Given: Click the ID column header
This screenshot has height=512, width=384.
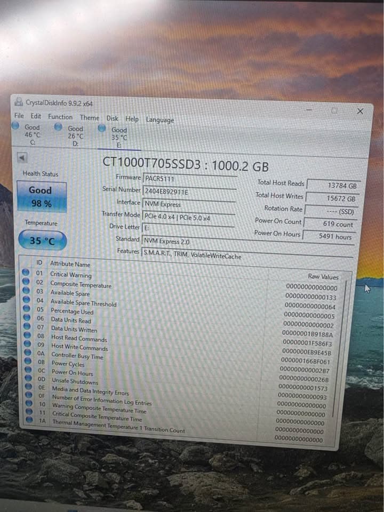Looking at the screenshot, I should 39,262.
